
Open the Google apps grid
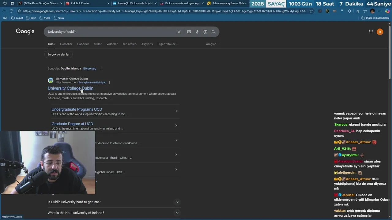pos(371,32)
